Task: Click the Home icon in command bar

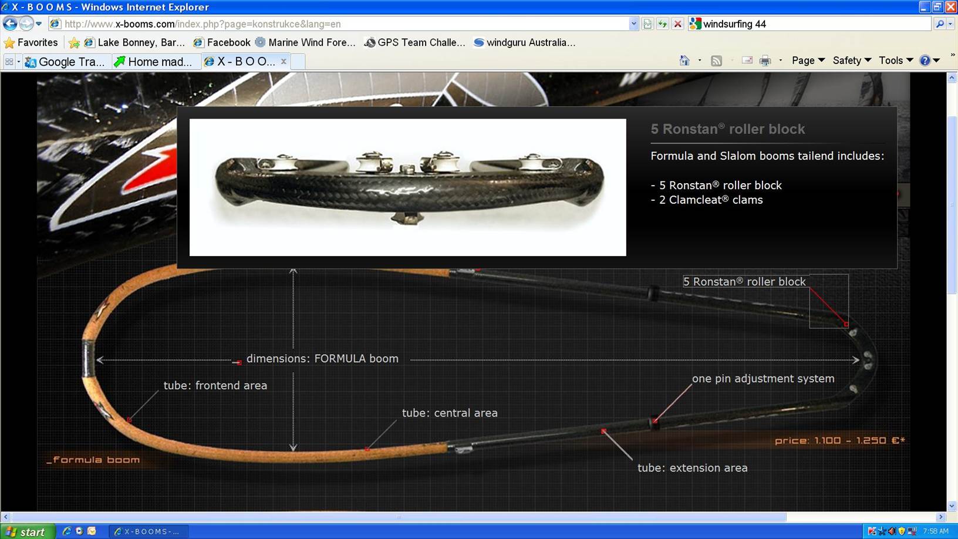Action: (684, 60)
